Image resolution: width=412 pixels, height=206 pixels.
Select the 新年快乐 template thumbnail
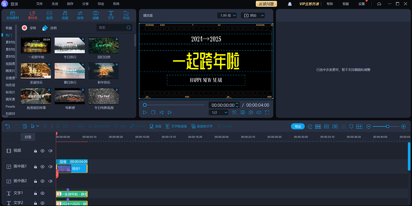pos(103,71)
